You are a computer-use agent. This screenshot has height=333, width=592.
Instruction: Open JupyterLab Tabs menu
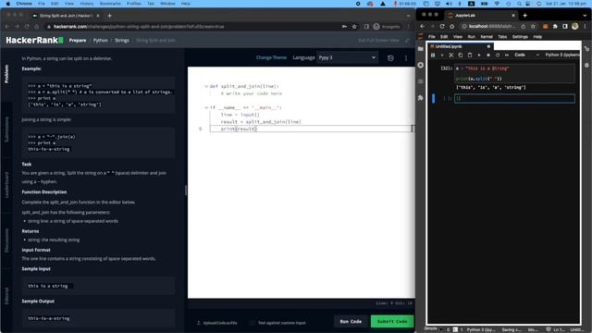tap(502, 37)
